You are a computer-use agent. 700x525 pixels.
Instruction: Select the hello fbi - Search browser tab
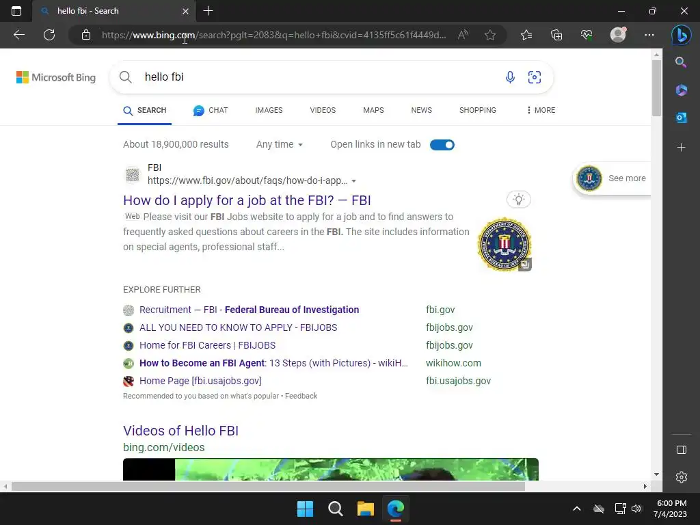113,11
